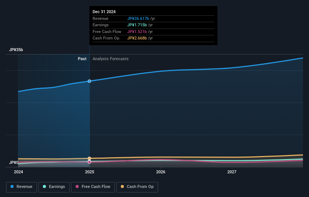Click the Cash From Op label in tooltip

click(106, 38)
